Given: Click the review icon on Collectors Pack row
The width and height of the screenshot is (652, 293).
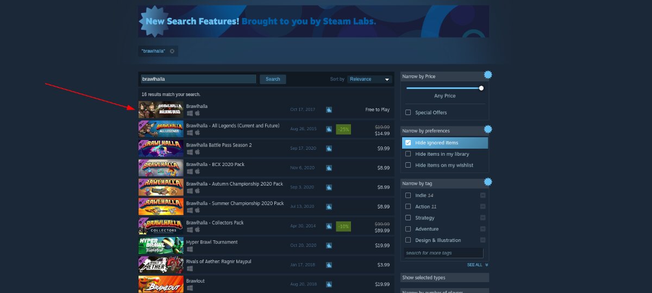Looking at the screenshot, I should click(x=329, y=226).
